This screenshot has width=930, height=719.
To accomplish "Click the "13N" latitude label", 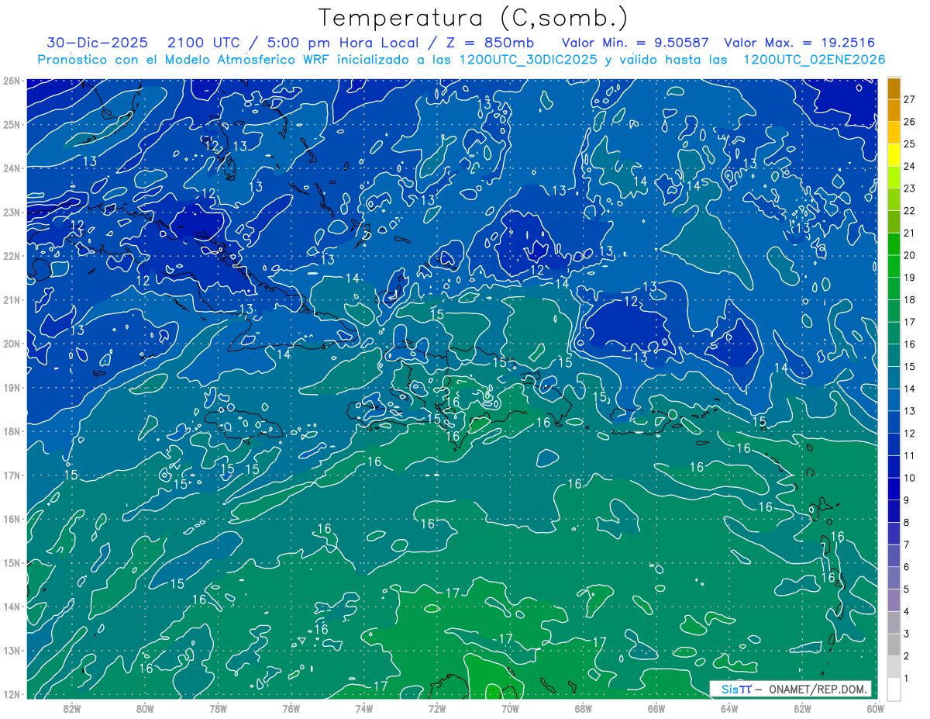I will click(11, 650).
